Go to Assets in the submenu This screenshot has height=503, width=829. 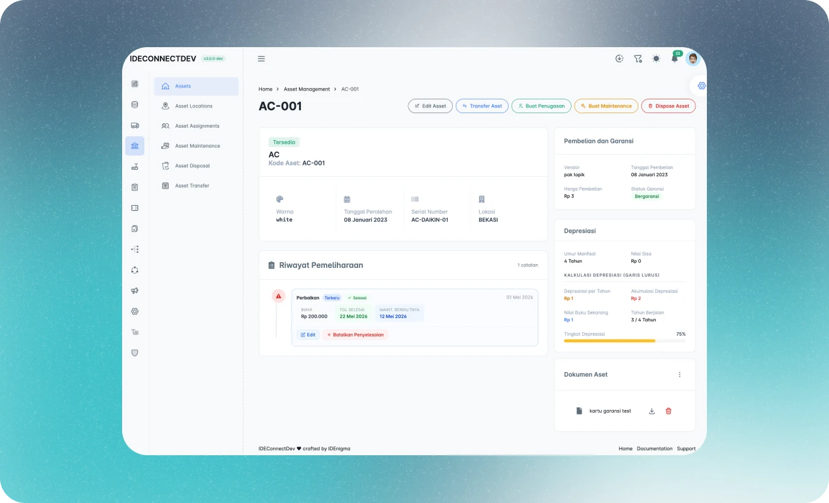(196, 86)
